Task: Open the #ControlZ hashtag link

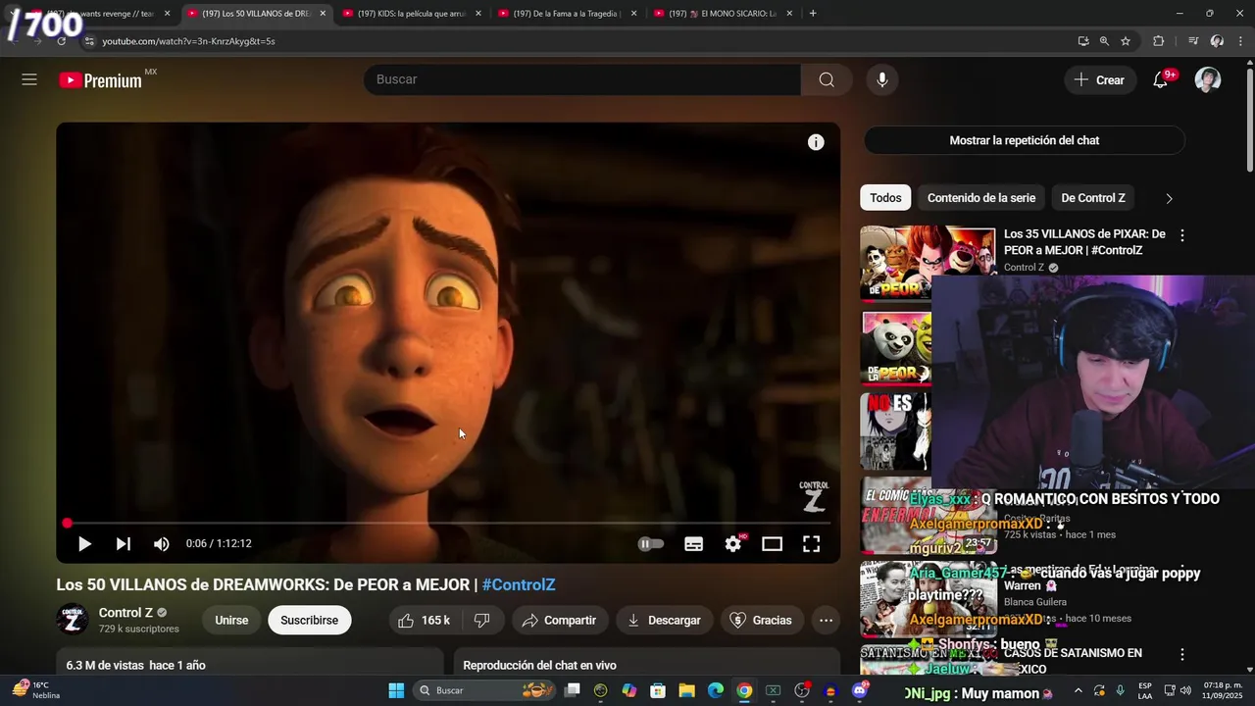Action: pyautogui.click(x=519, y=584)
